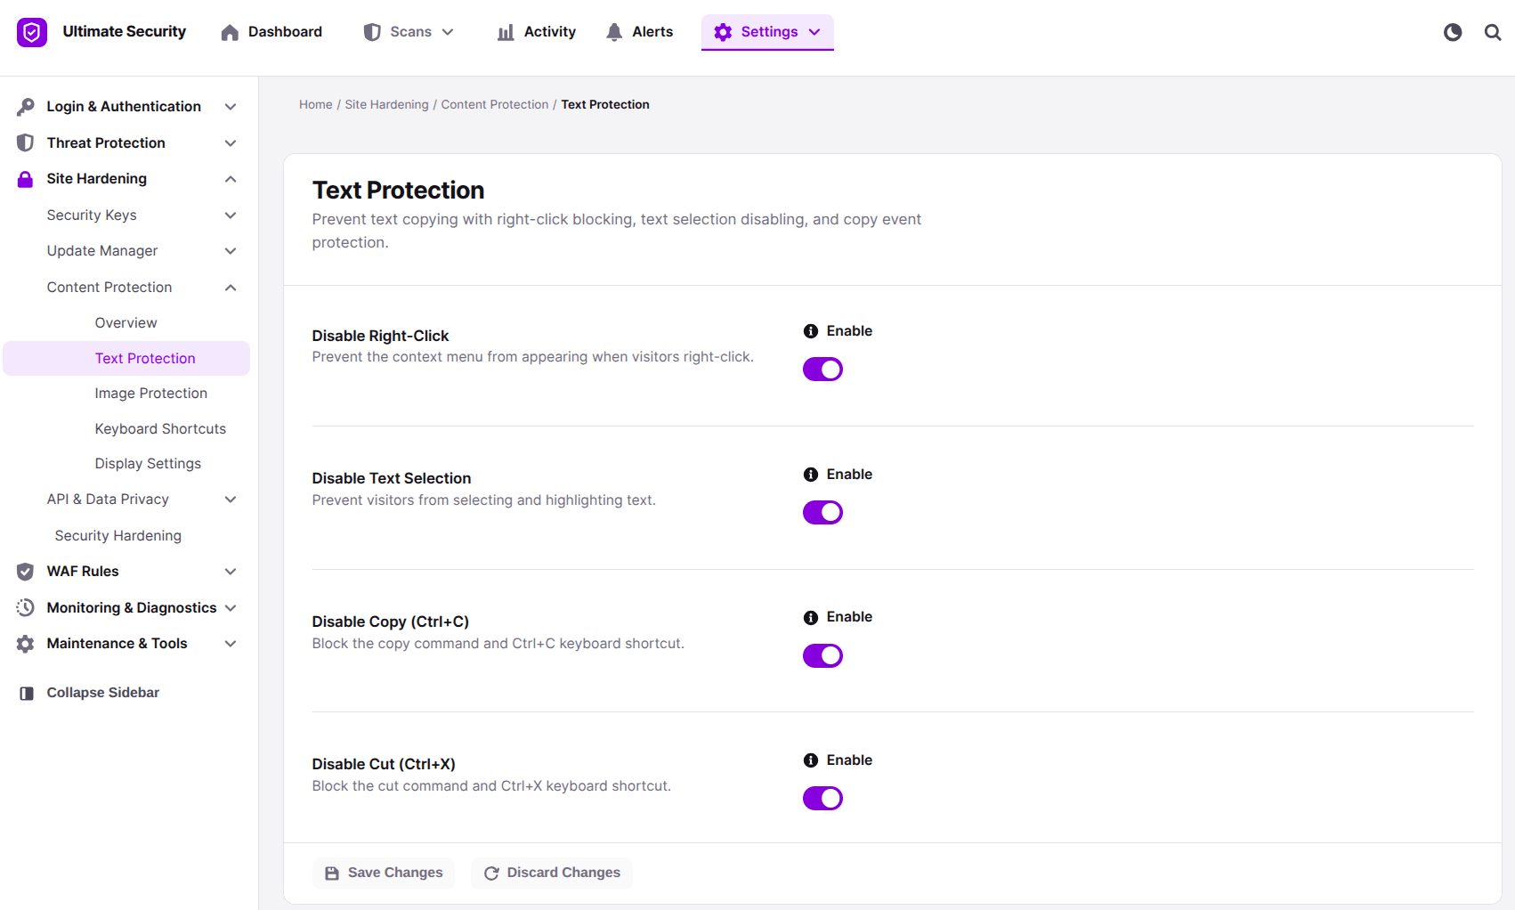The image size is (1515, 910).
Task: Open the Settings dropdown in top nav
Action: (x=767, y=32)
